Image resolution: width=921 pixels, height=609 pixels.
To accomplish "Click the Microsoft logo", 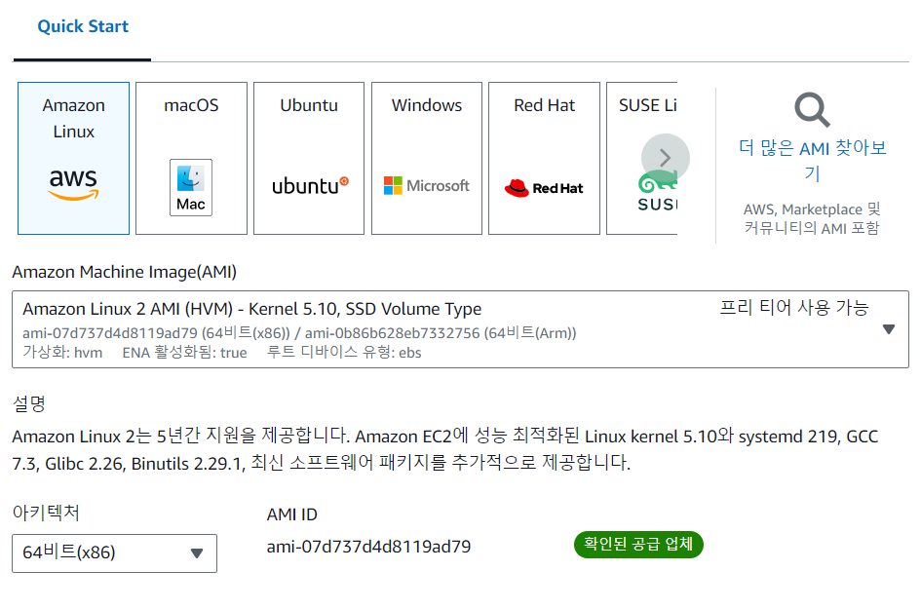I will pos(427,185).
